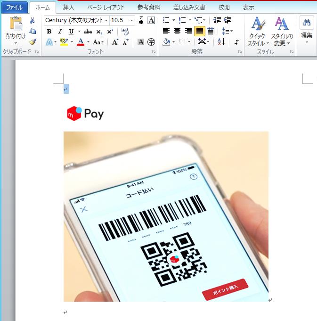Open Asian layout options icon
Screen dimensions: 317x321
[203, 42]
